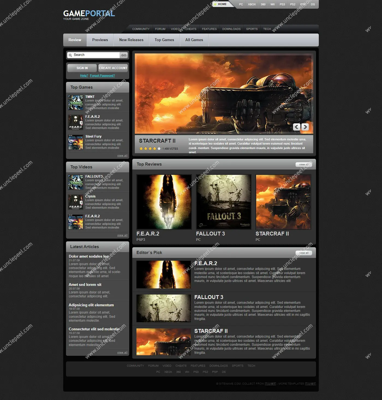Select the PC platform in top bar
Screen dimensions: 382x400
pos(241,4)
